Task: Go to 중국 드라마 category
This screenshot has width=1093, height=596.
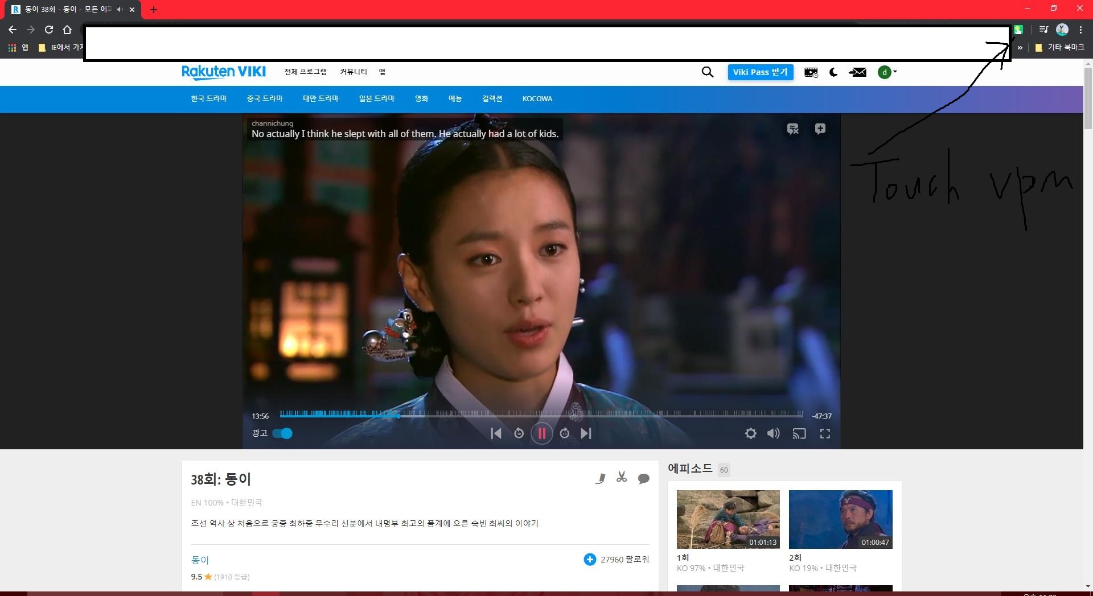Action: (265, 98)
